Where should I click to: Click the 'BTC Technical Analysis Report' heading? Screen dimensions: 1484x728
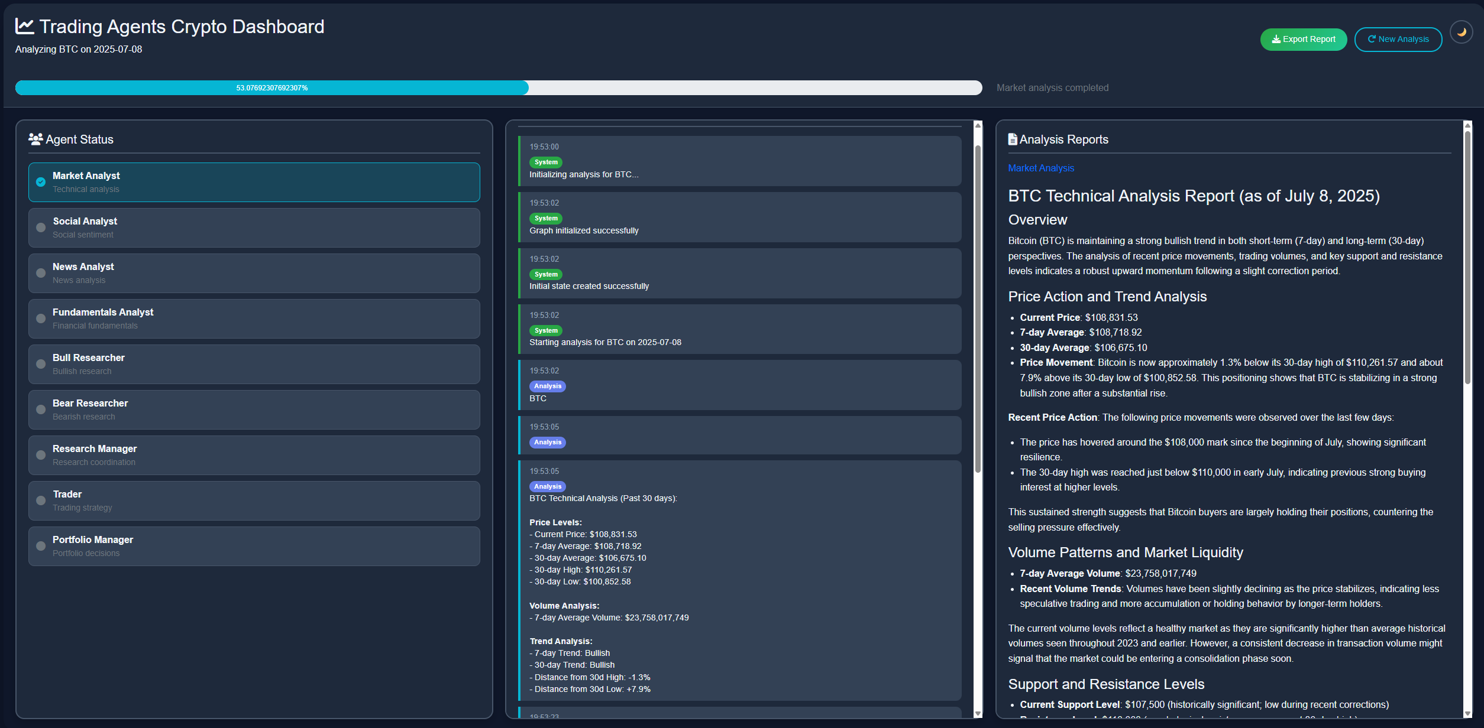tap(1194, 196)
